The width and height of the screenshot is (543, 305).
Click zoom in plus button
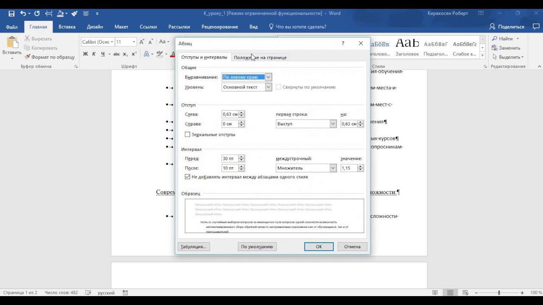click(522, 293)
